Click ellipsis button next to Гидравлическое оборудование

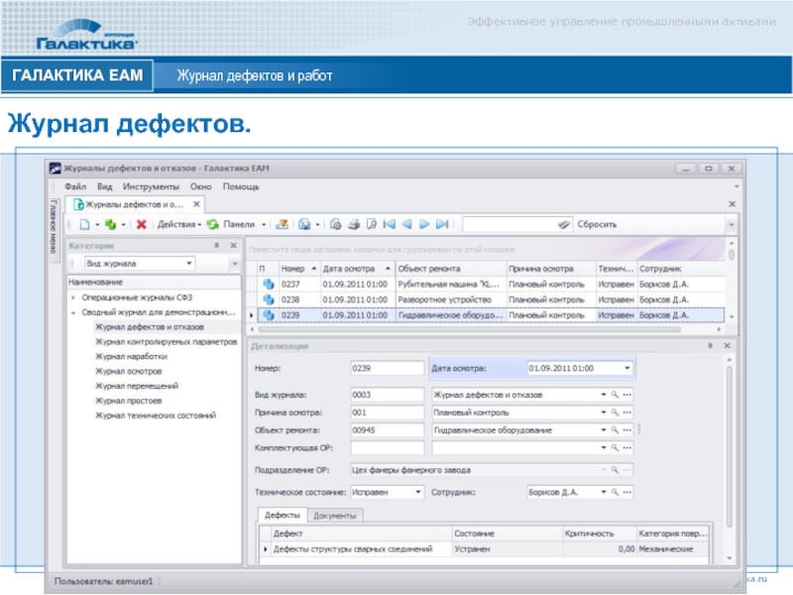[x=626, y=430]
